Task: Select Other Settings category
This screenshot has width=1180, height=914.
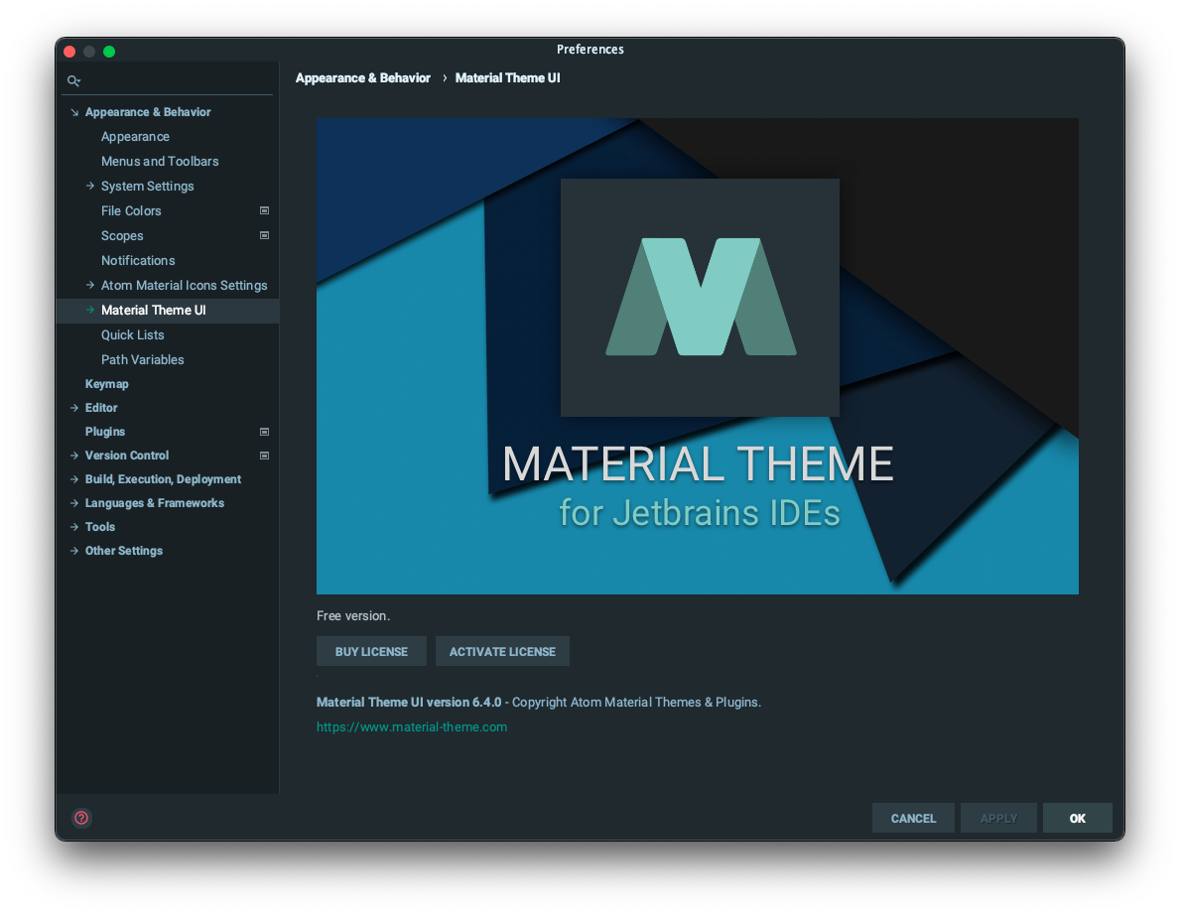Action: coord(123,551)
